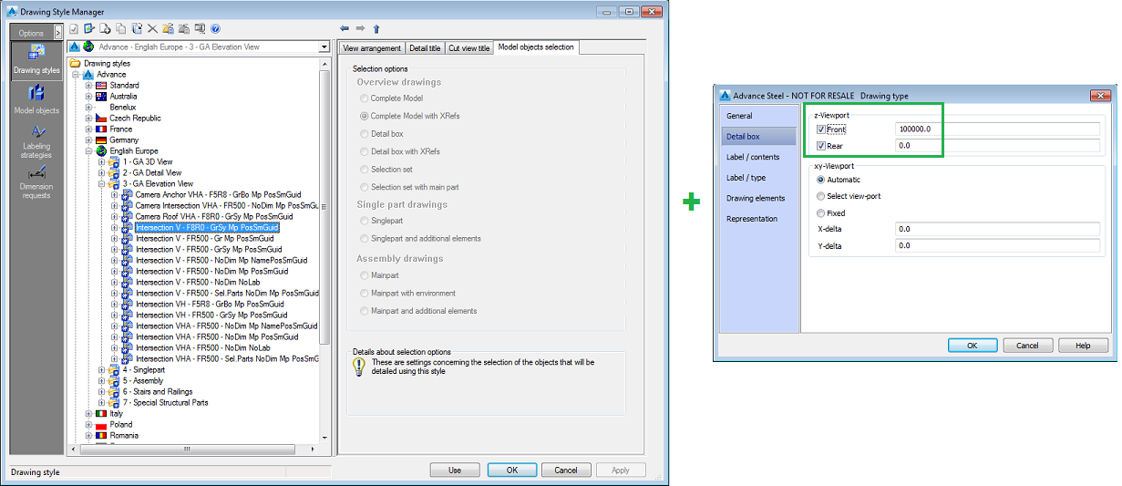Go up one level with up arrow
Image resolution: width=1122 pixels, height=486 pixels.
pos(376,29)
